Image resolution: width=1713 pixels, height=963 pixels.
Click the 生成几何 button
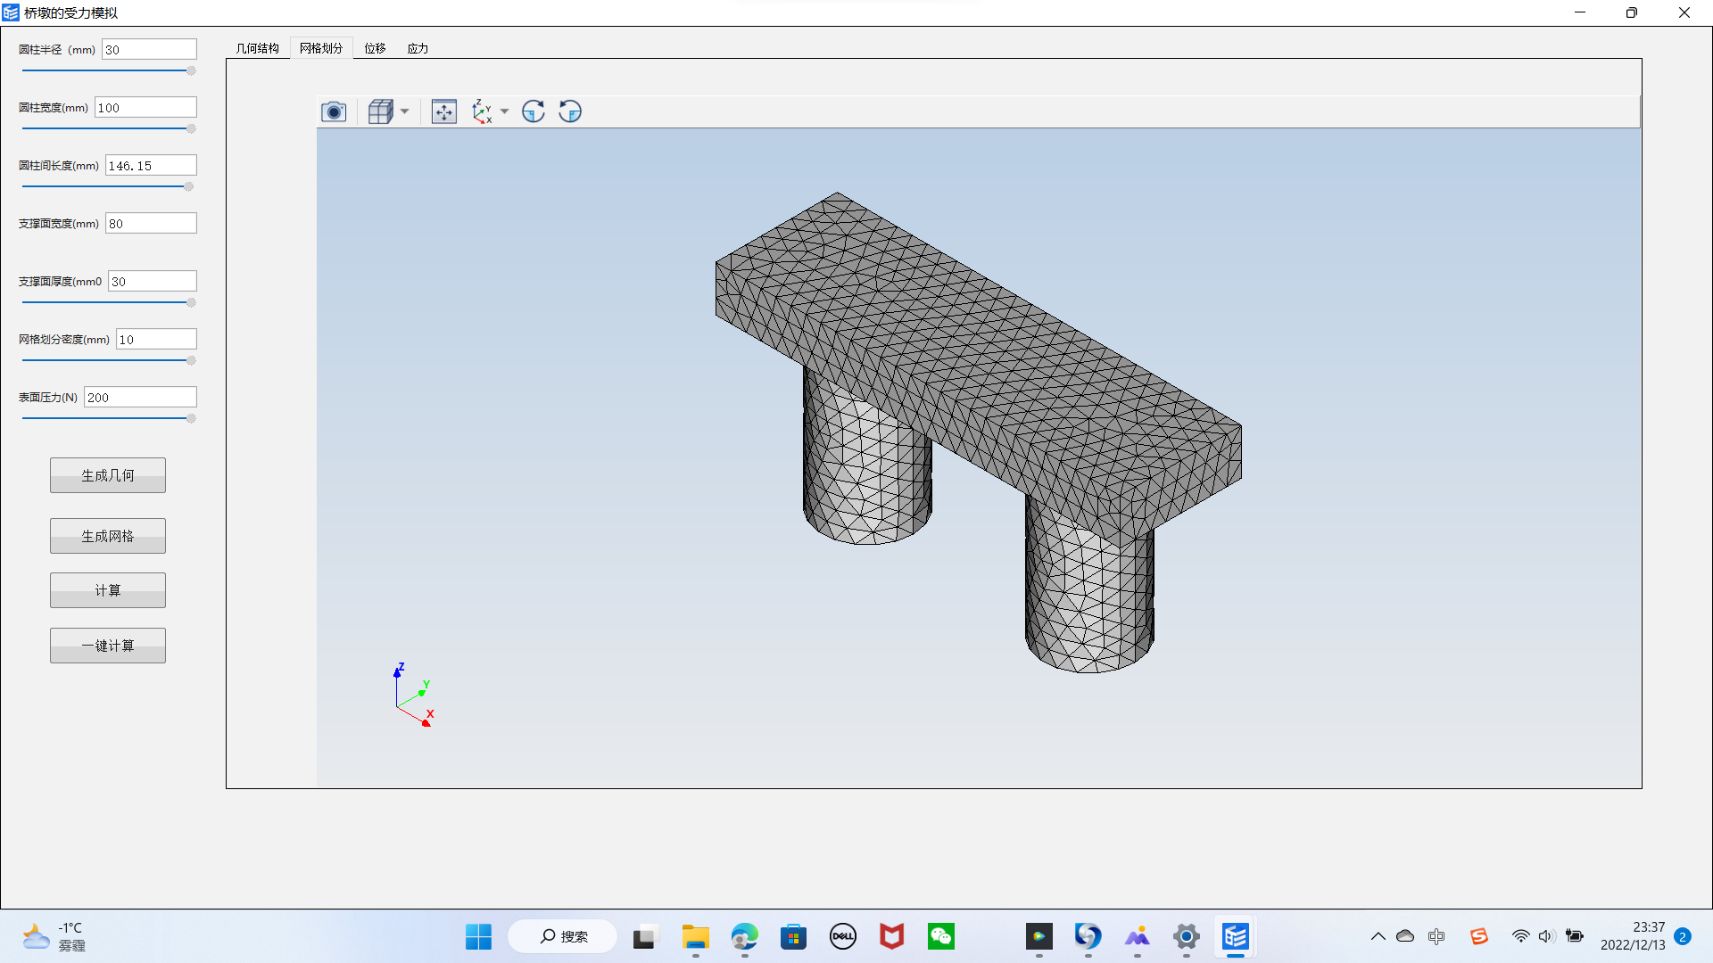[x=108, y=475]
